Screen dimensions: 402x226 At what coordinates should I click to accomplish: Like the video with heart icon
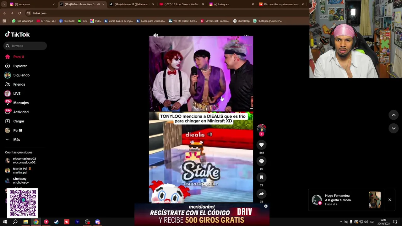click(261, 145)
